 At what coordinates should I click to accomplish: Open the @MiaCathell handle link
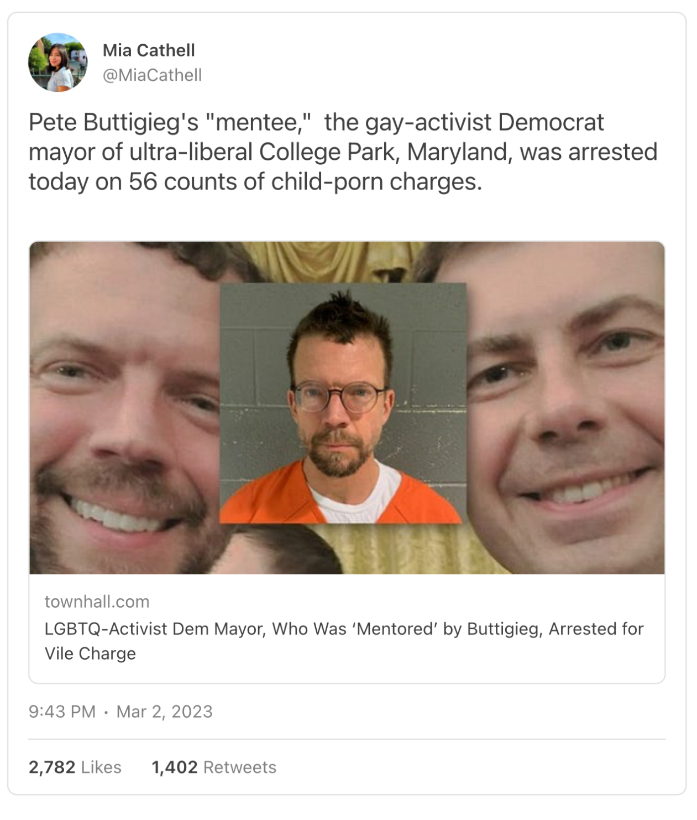click(x=152, y=75)
